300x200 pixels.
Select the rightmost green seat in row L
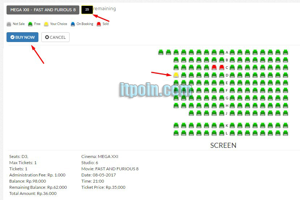[286, 133]
